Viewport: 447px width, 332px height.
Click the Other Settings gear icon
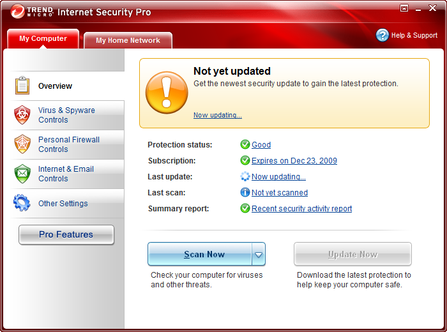coord(22,203)
